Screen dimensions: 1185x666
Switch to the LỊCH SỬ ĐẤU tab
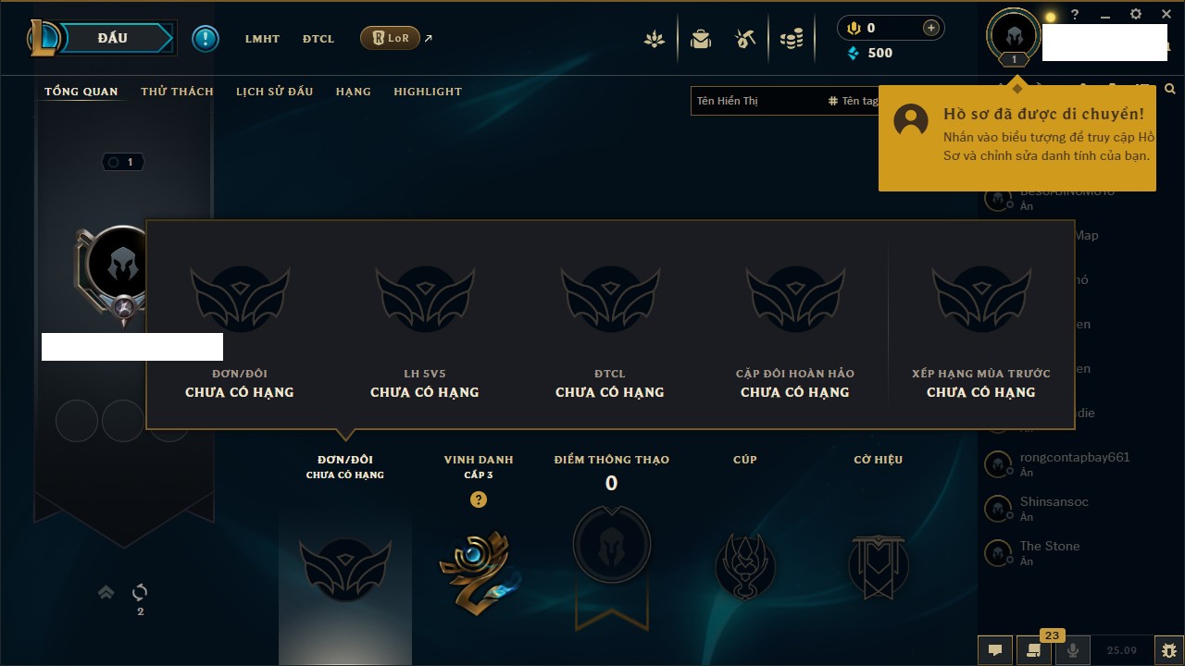click(x=274, y=92)
